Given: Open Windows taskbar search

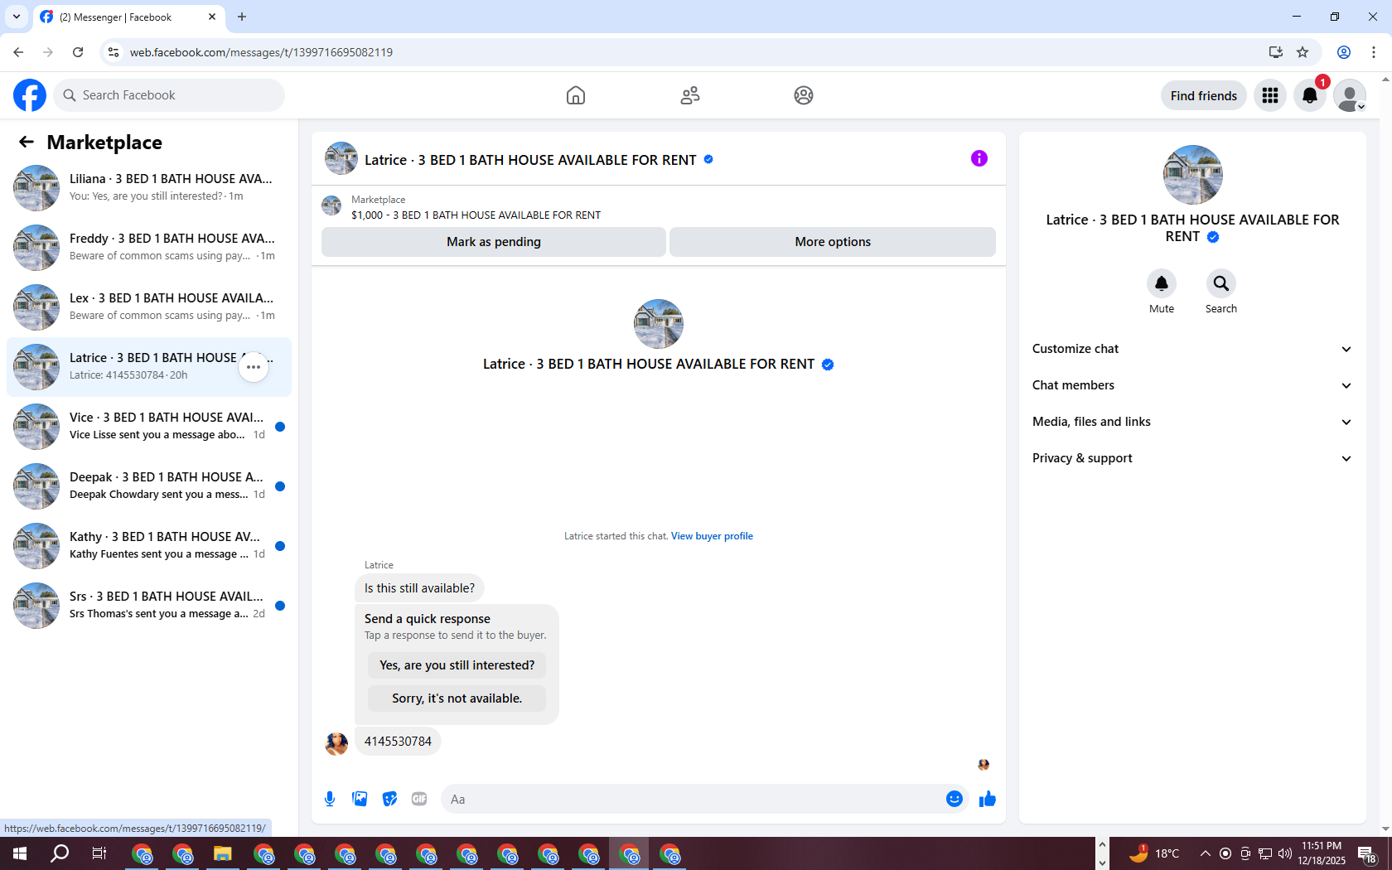Looking at the screenshot, I should tap(60, 853).
